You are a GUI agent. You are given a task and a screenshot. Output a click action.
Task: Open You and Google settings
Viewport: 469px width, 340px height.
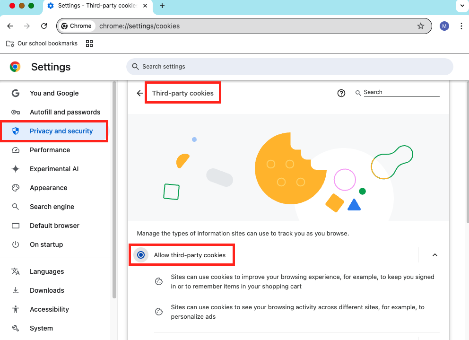[x=54, y=93]
